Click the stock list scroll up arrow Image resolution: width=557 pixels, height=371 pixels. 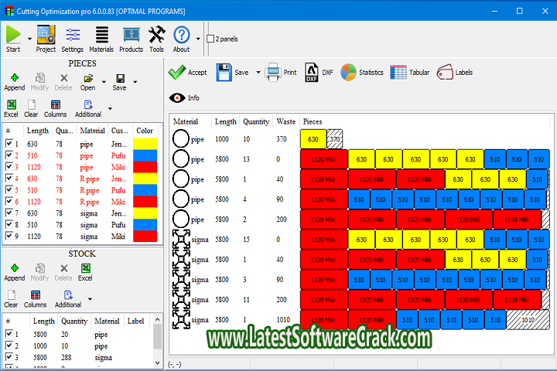(x=157, y=319)
